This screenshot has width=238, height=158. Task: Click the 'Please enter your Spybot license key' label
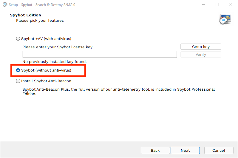(x=58, y=47)
